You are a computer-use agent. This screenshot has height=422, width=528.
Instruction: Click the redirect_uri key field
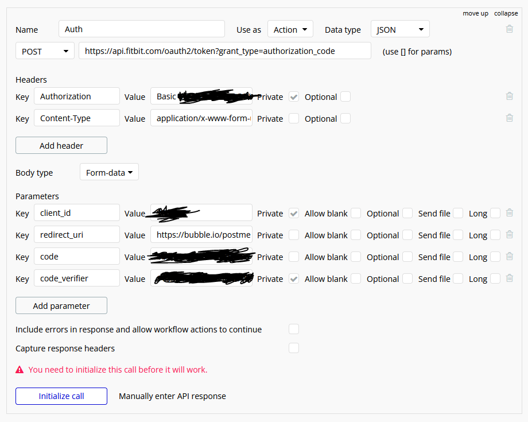(77, 234)
